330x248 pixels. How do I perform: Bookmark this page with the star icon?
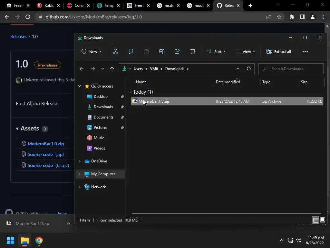pyautogui.click(x=279, y=17)
